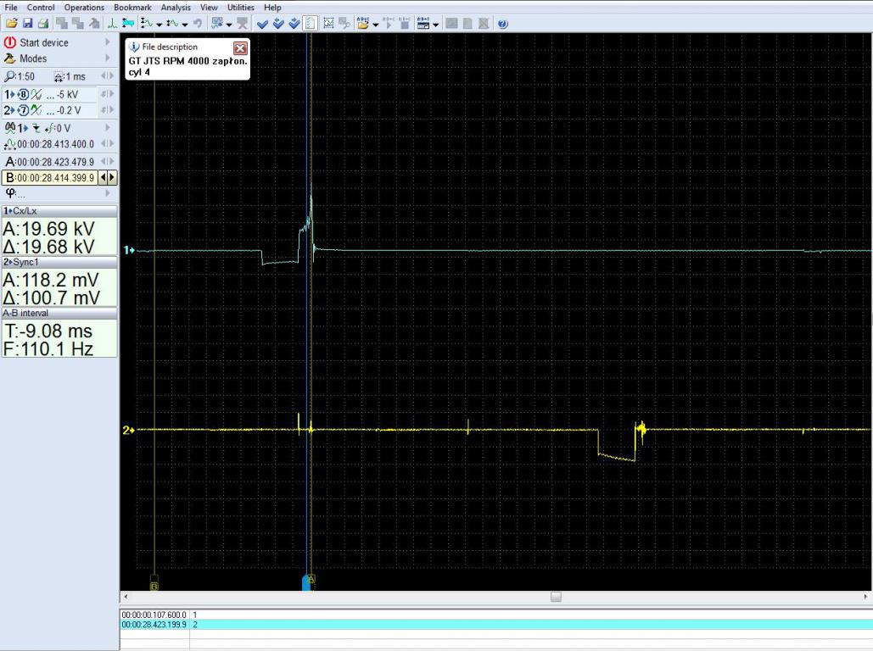Click the binoculars trigger search icon

coord(10,128)
